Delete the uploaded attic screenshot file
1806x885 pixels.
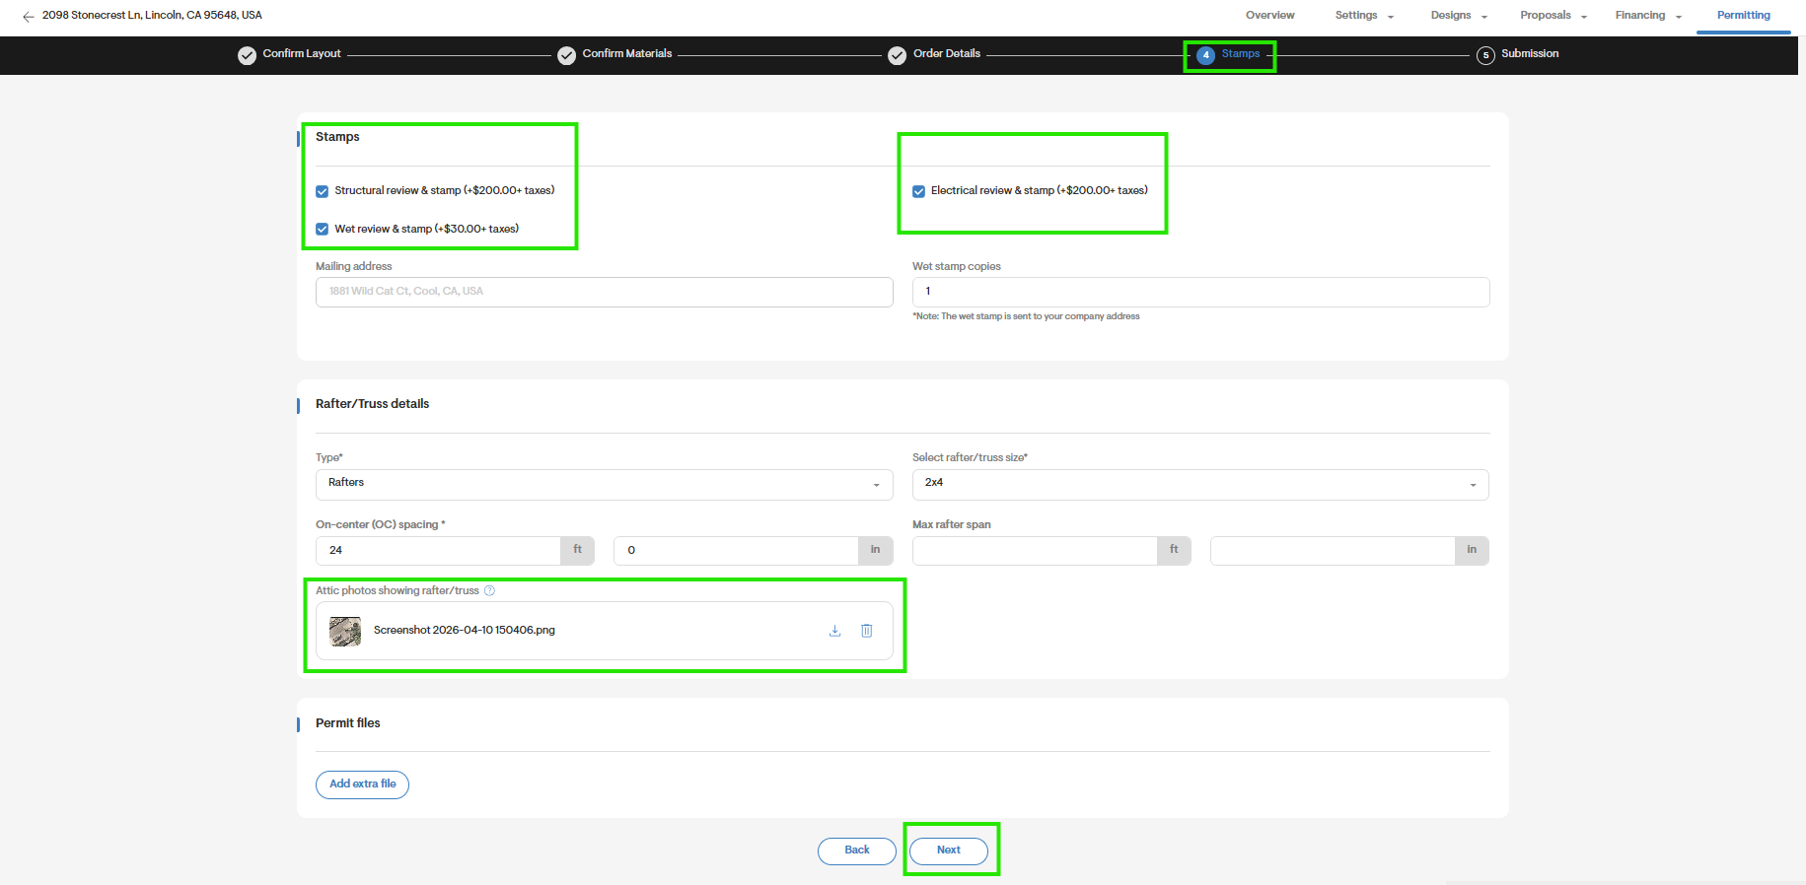(867, 631)
